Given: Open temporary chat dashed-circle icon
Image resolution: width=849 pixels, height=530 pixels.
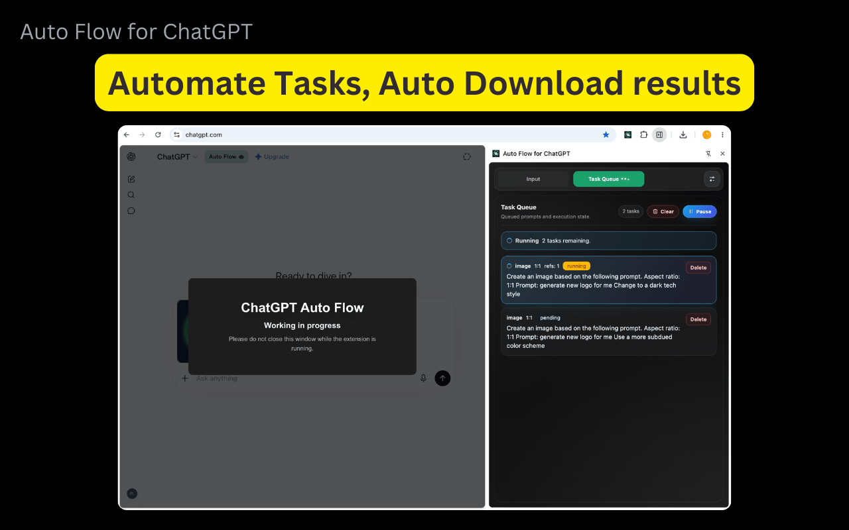Looking at the screenshot, I should point(467,157).
